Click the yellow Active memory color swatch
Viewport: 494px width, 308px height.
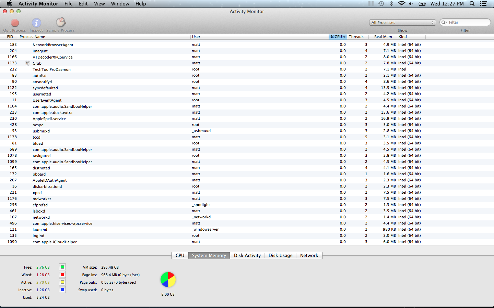[62, 282]
